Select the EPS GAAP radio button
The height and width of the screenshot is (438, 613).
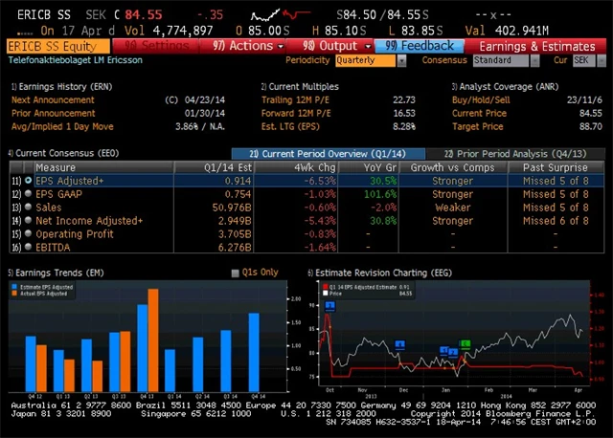[x=28, y=193]
